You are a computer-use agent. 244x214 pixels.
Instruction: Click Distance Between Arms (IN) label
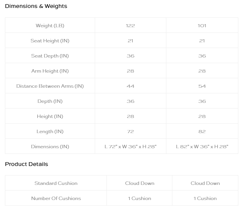(50, 86)
